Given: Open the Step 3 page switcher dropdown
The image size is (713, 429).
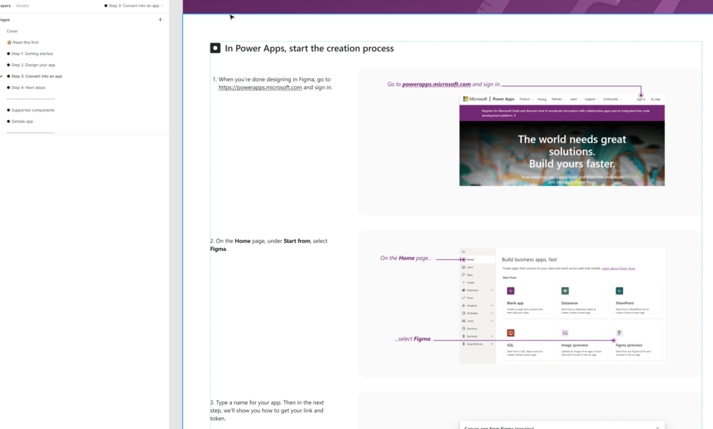Looking at the screenshot, I should [134, 5].
